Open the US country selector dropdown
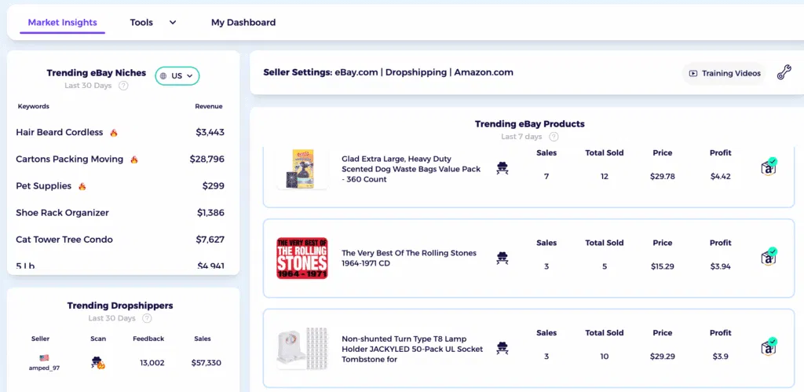The width and height of the screenshot is (804, 392). tap(177, 76)
